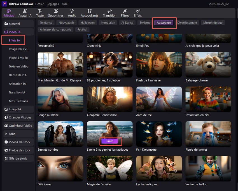238x191 pixels.
Task: Select the Texte tool icon
Action: 40,13
